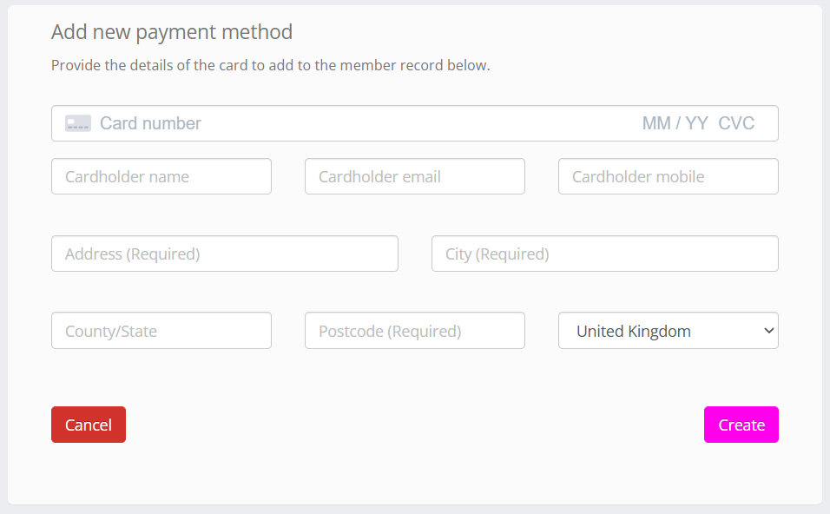Click the 'Add new payment method' heading
This screenshot has height=514, width=830.
point(172,32)
